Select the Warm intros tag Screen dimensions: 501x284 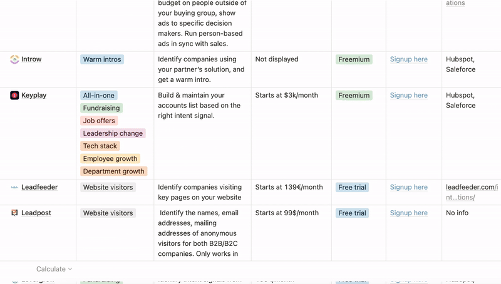[102, 59]
